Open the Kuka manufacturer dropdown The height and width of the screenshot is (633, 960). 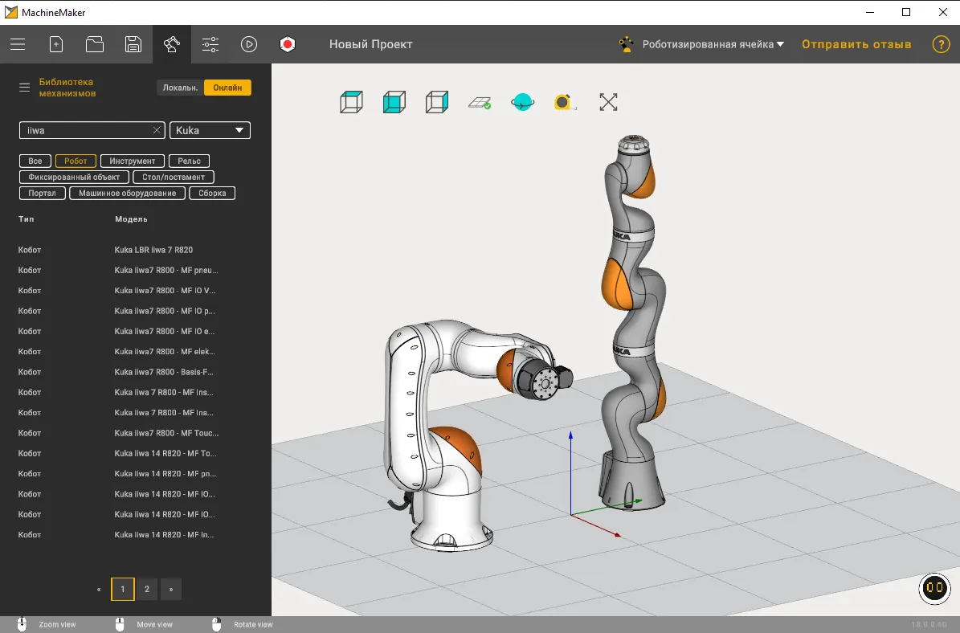210,130
